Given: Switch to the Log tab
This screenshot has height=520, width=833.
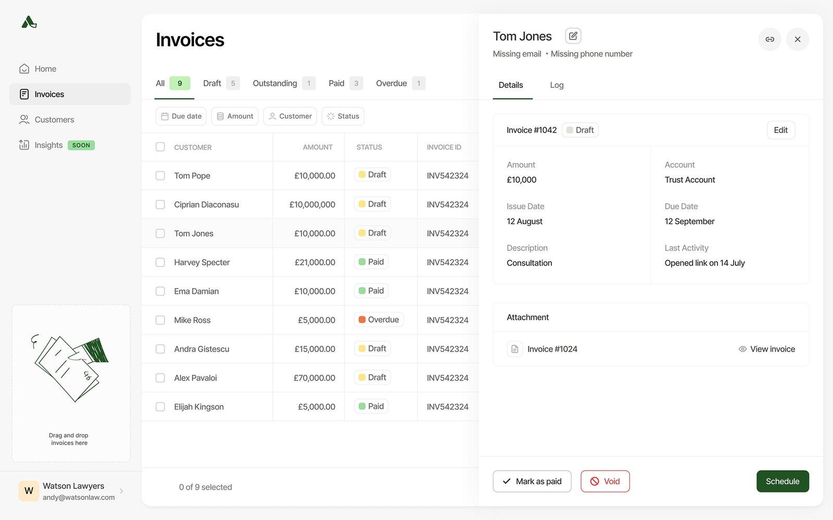Looking at the screenshot, I should (x=557, y=85).
